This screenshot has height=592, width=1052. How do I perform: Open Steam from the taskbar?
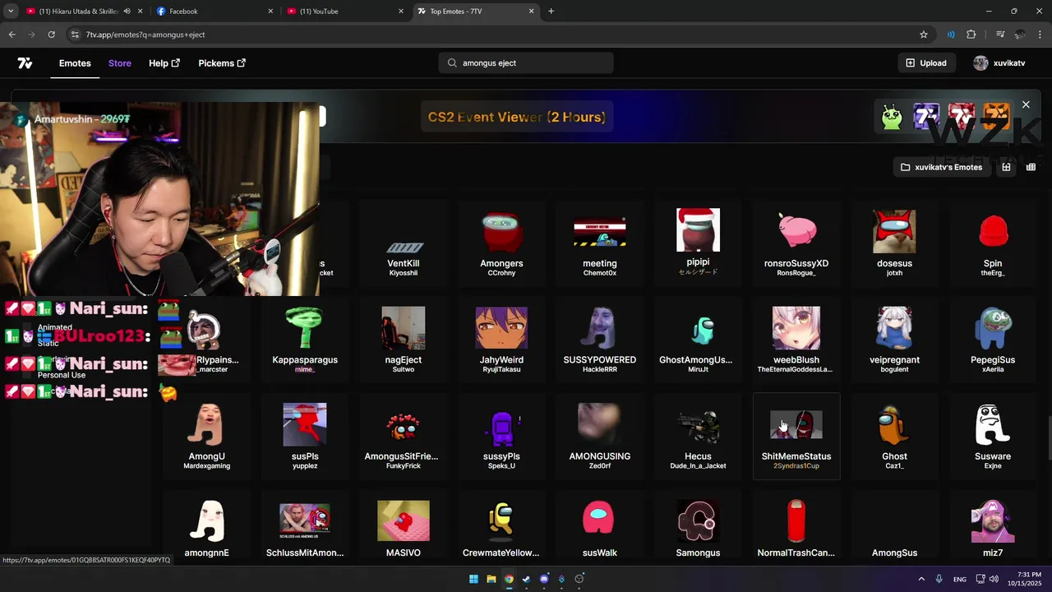tap(526, 579)
